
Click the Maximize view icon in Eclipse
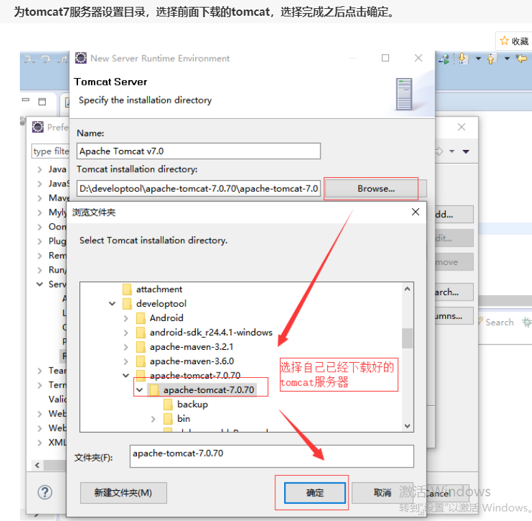42,101
